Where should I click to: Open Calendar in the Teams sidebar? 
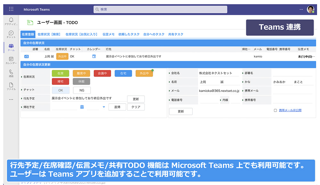coord(11,61)
